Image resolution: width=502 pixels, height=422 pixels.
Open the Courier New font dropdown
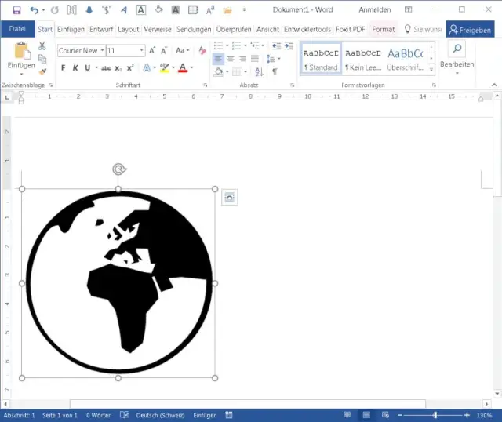[100, 50]
